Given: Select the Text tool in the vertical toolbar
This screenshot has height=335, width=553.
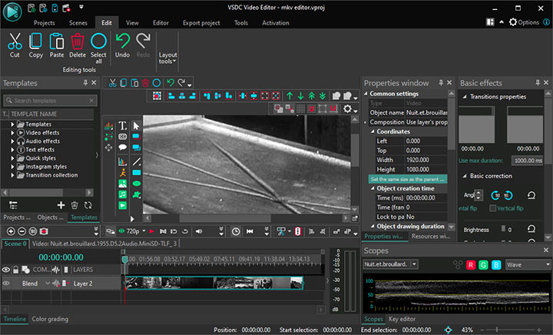Looking at the screenshot, I should 122,126.
